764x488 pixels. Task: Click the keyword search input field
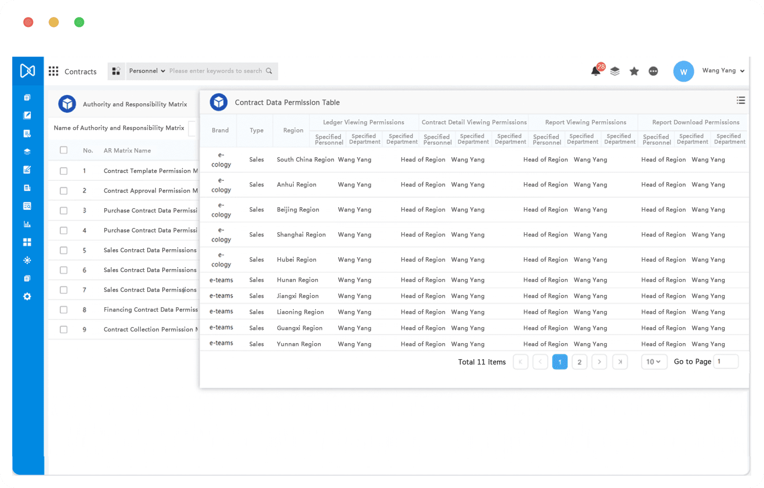point(216,71)
